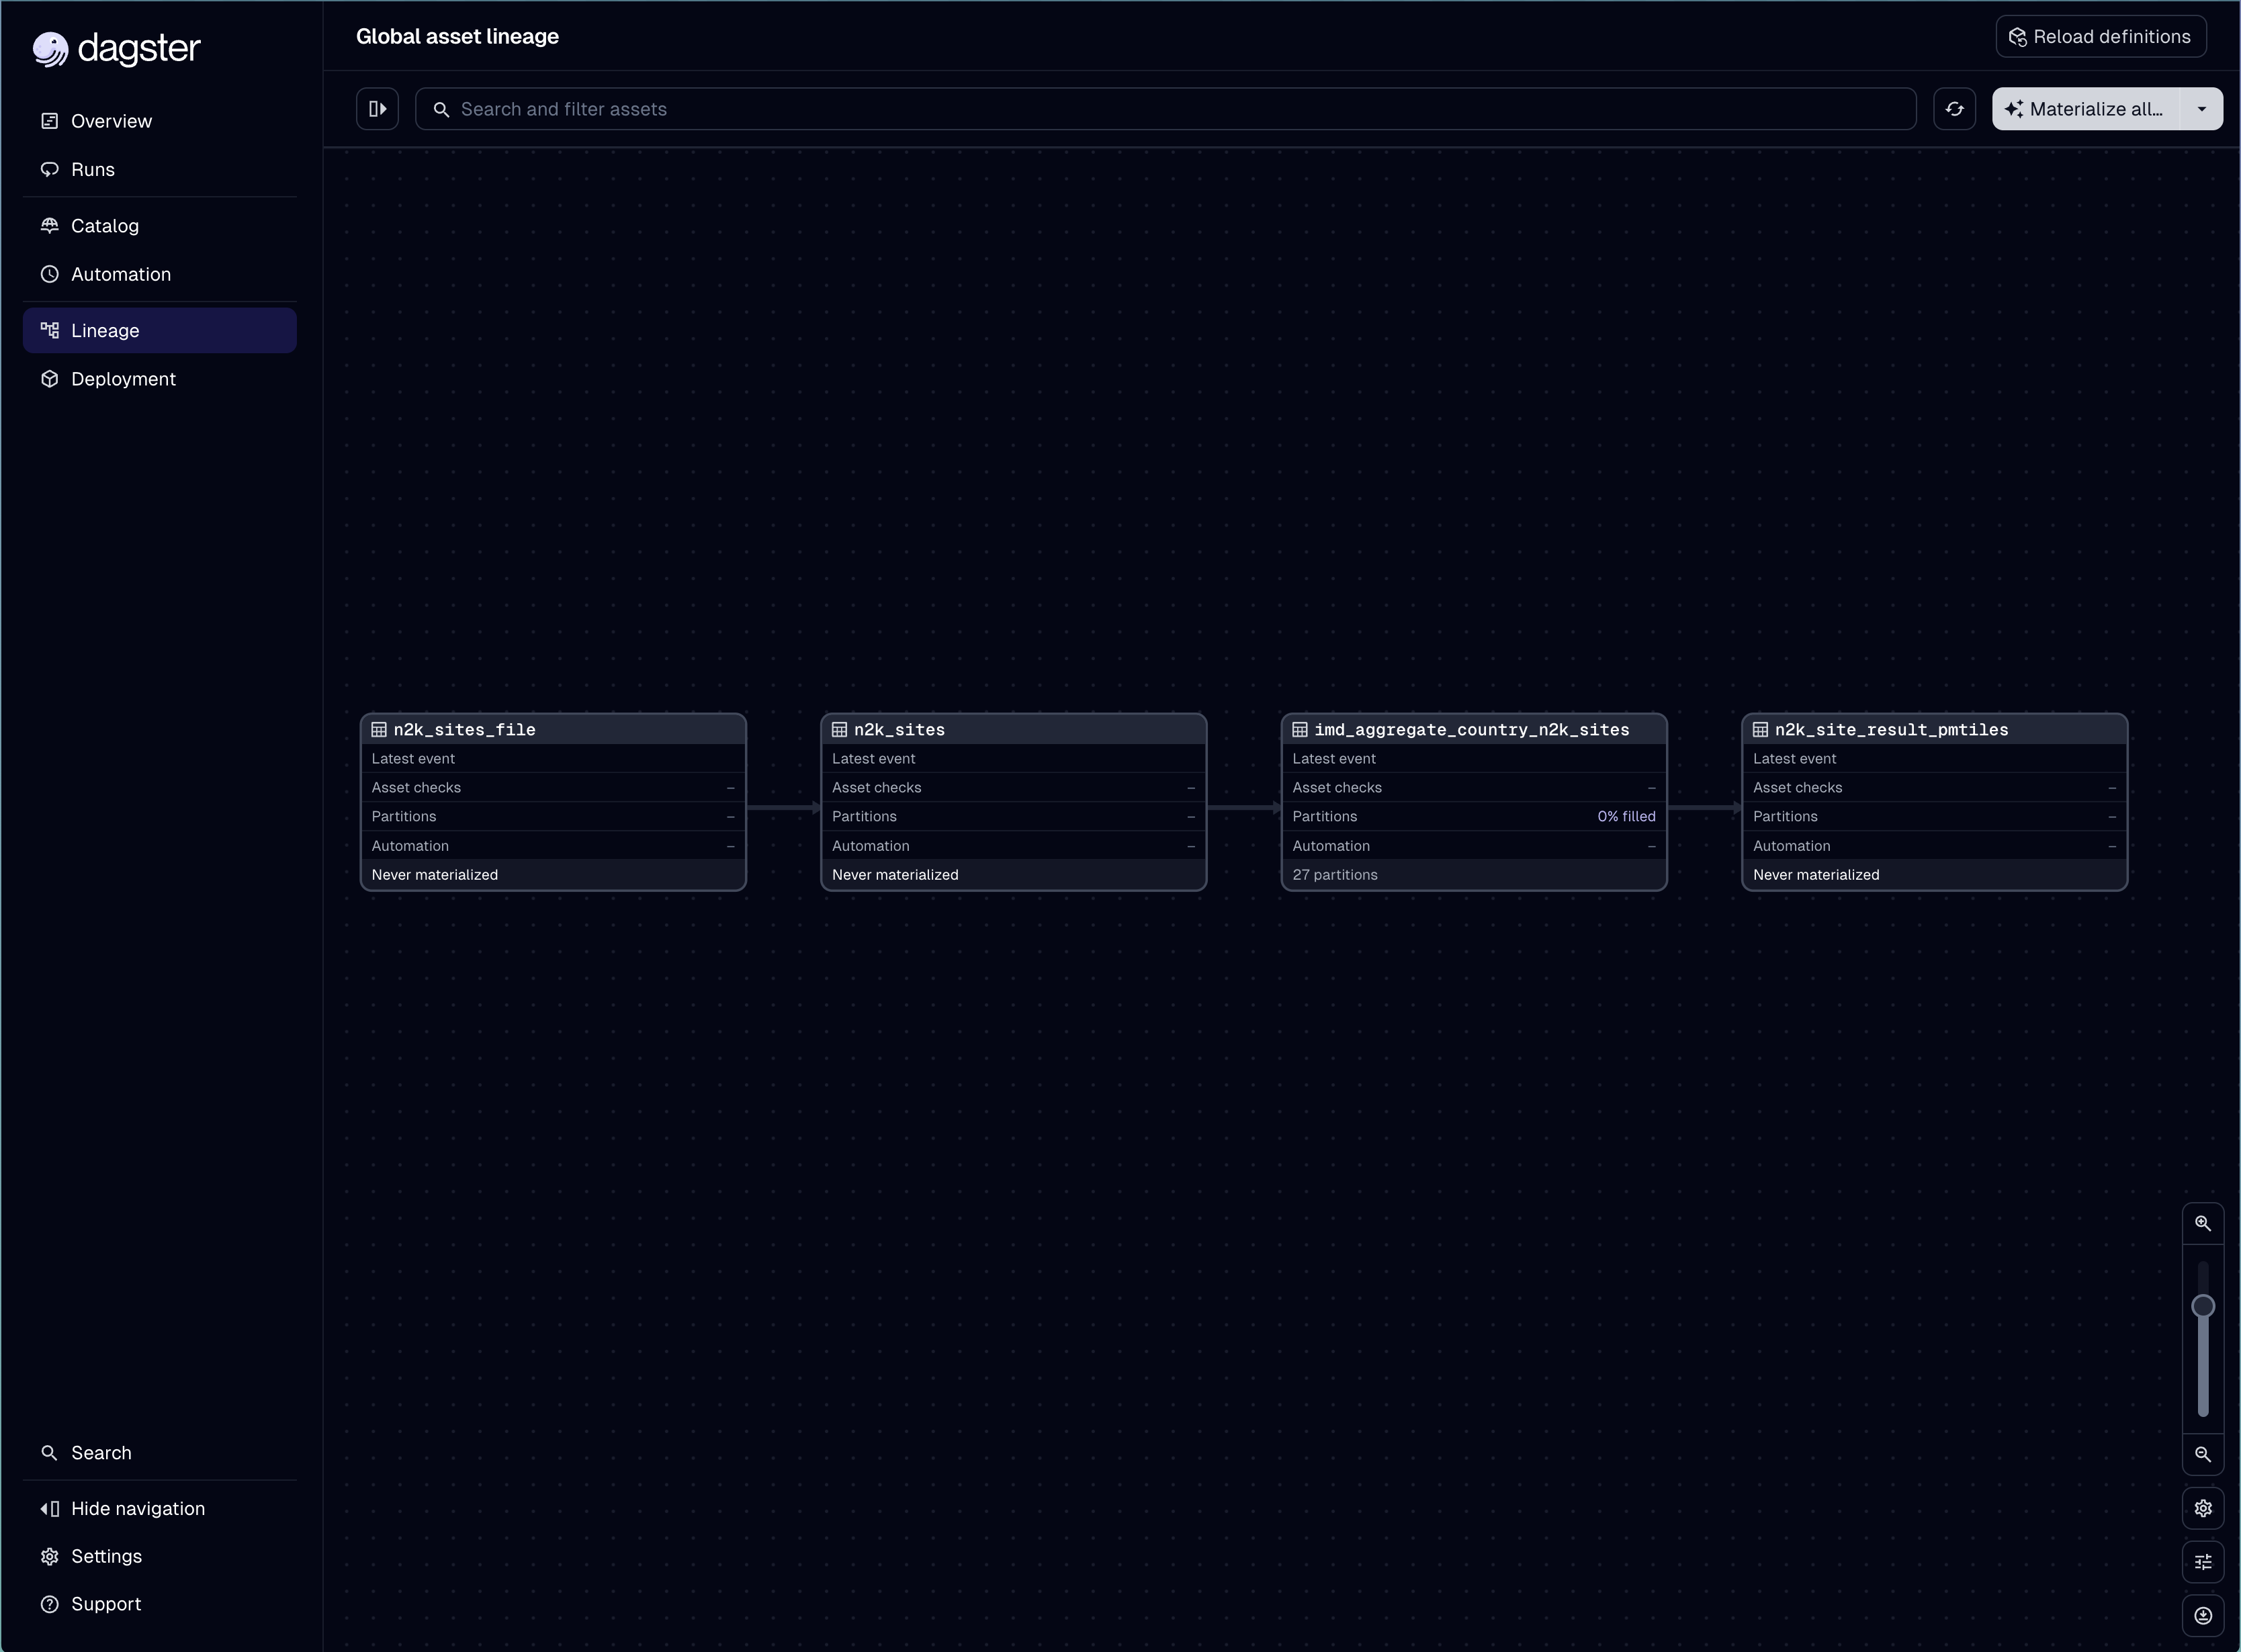
Task: Click the n2k_site_result_pmtiles table icon
Action: tap(1760, 730)
